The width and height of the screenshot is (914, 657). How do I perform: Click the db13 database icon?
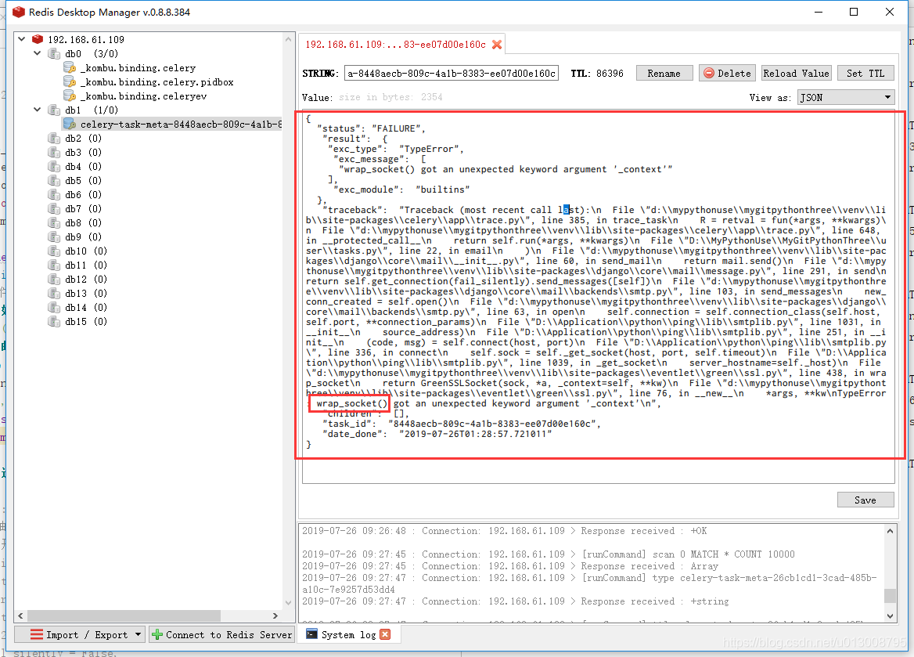coord(54,293)
